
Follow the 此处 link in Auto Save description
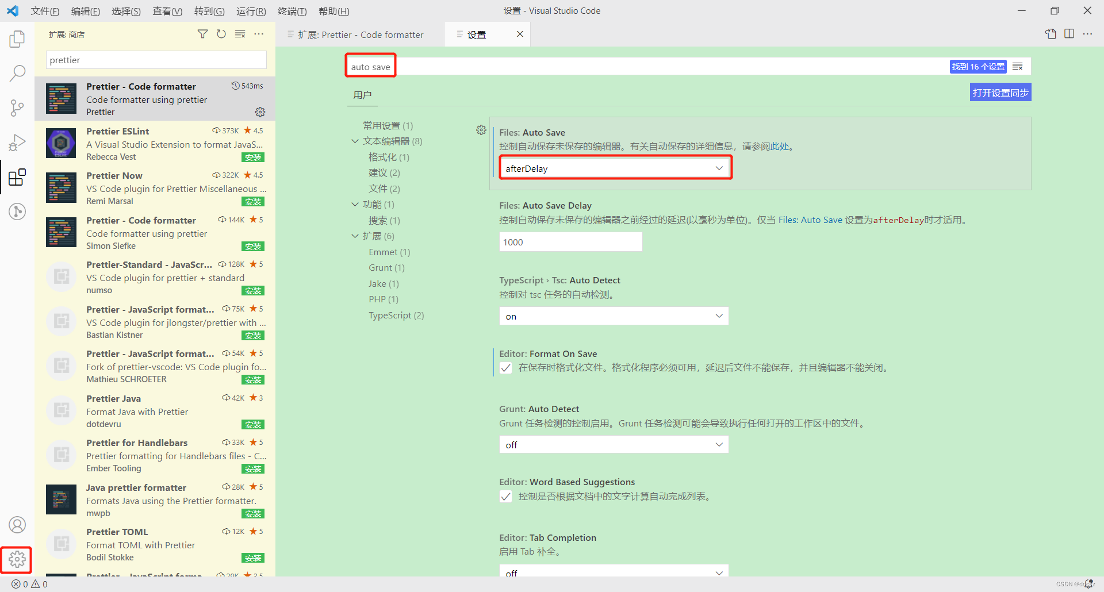pos(780,147)
